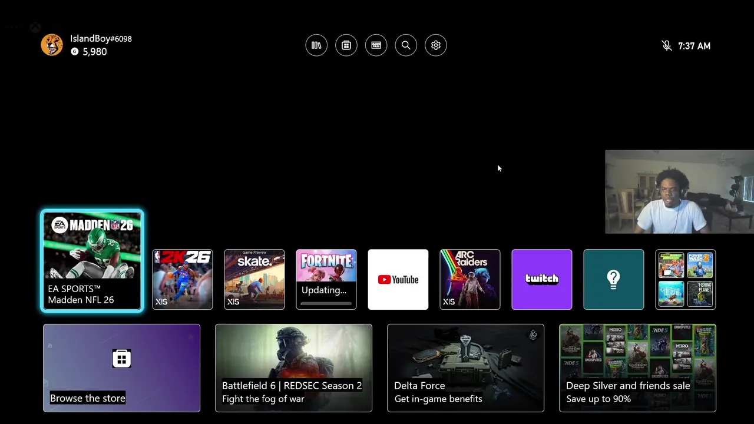Image resolution: width=754 pixels, height=424 pixels.
Task: Open the Browse the store card
Action: pos(121,368)
